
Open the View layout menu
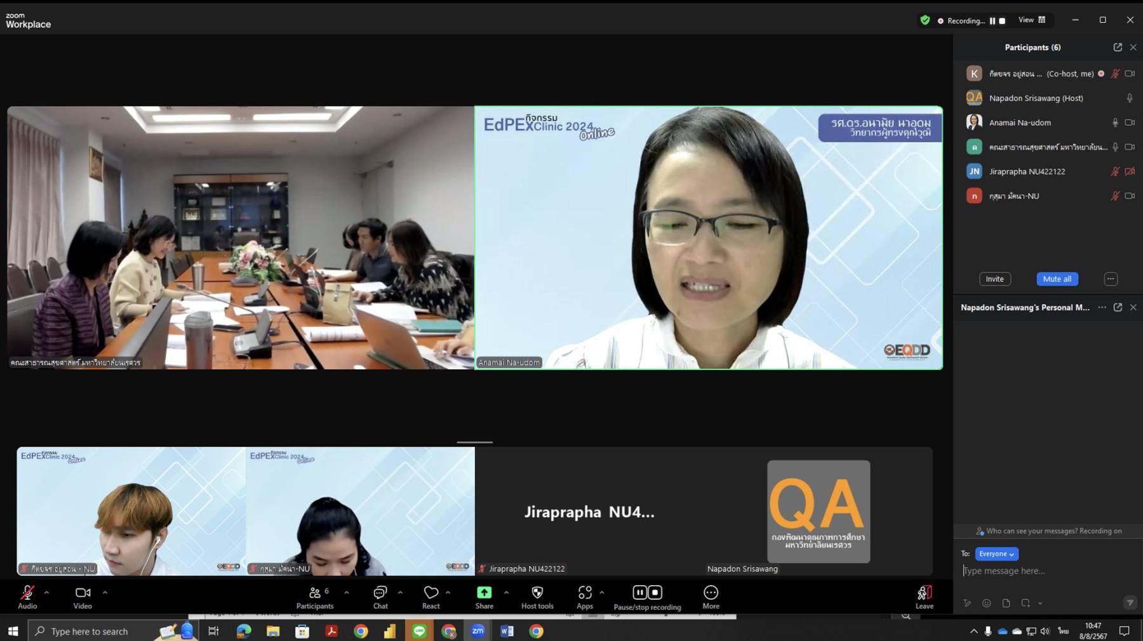(1032, 20)
